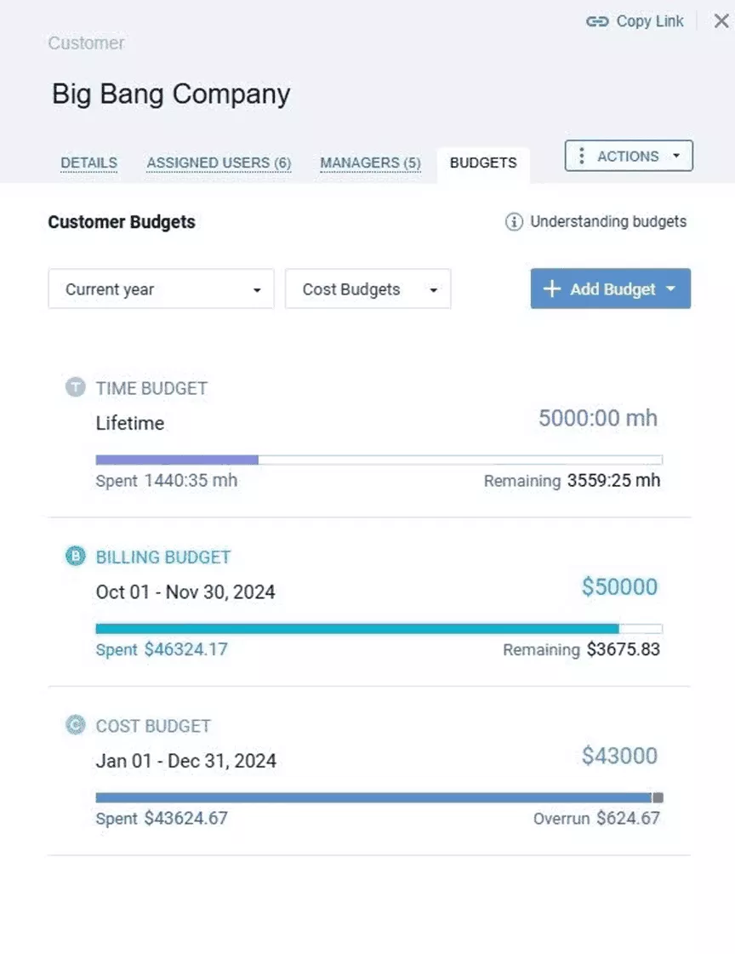Viewport: 735px width, 954px height.
Task: Open the ASSIGNED USERS (6) tab
Action: pos(218,163)
